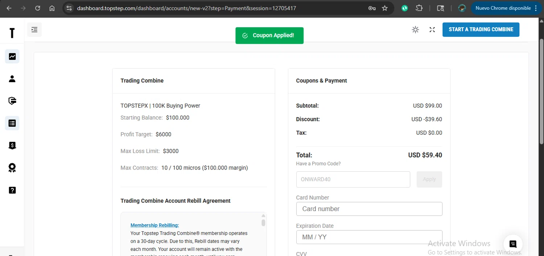Open the Membership Rebilling link
544x256 pixels.
pos(154,225)
